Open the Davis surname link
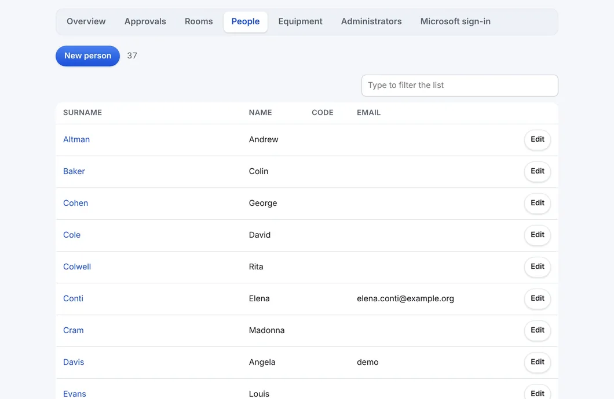Viewport: 614px width, 399px height. coord(74,362)
